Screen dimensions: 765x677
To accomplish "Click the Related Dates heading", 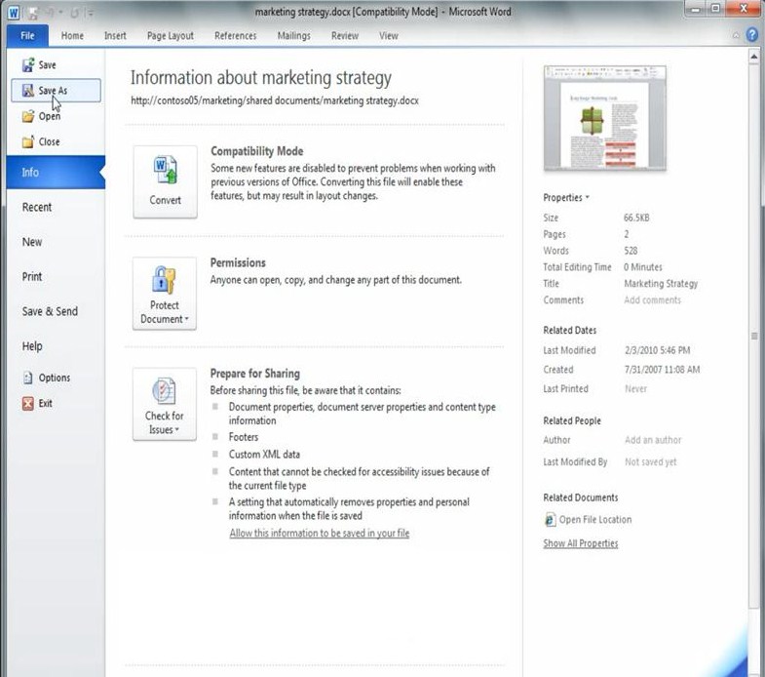I will pos(569,330).
